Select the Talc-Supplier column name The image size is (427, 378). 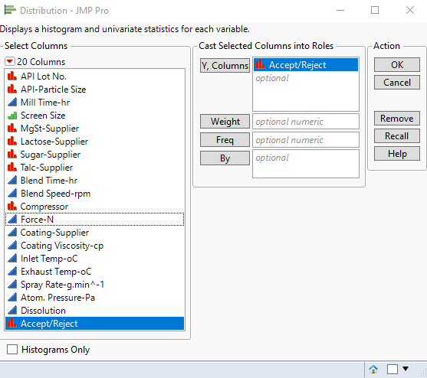coord(47,168)
